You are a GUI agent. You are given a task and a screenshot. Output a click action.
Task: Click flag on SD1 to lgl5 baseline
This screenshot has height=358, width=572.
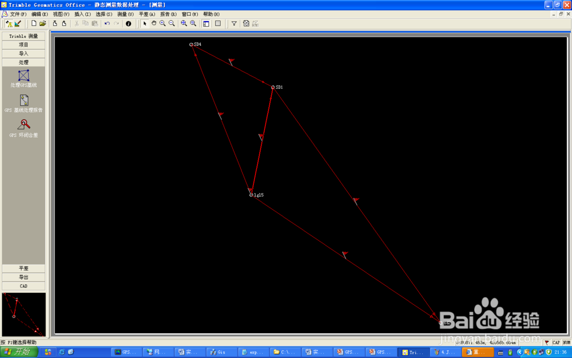tap(261, 137)
